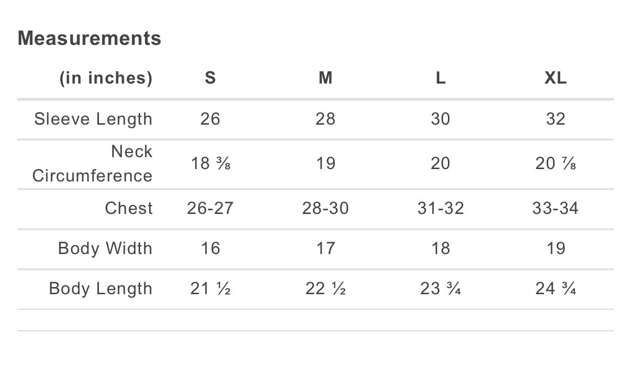Click the Body Length row label
Viewport: 631px width, 373px height.
101,288
